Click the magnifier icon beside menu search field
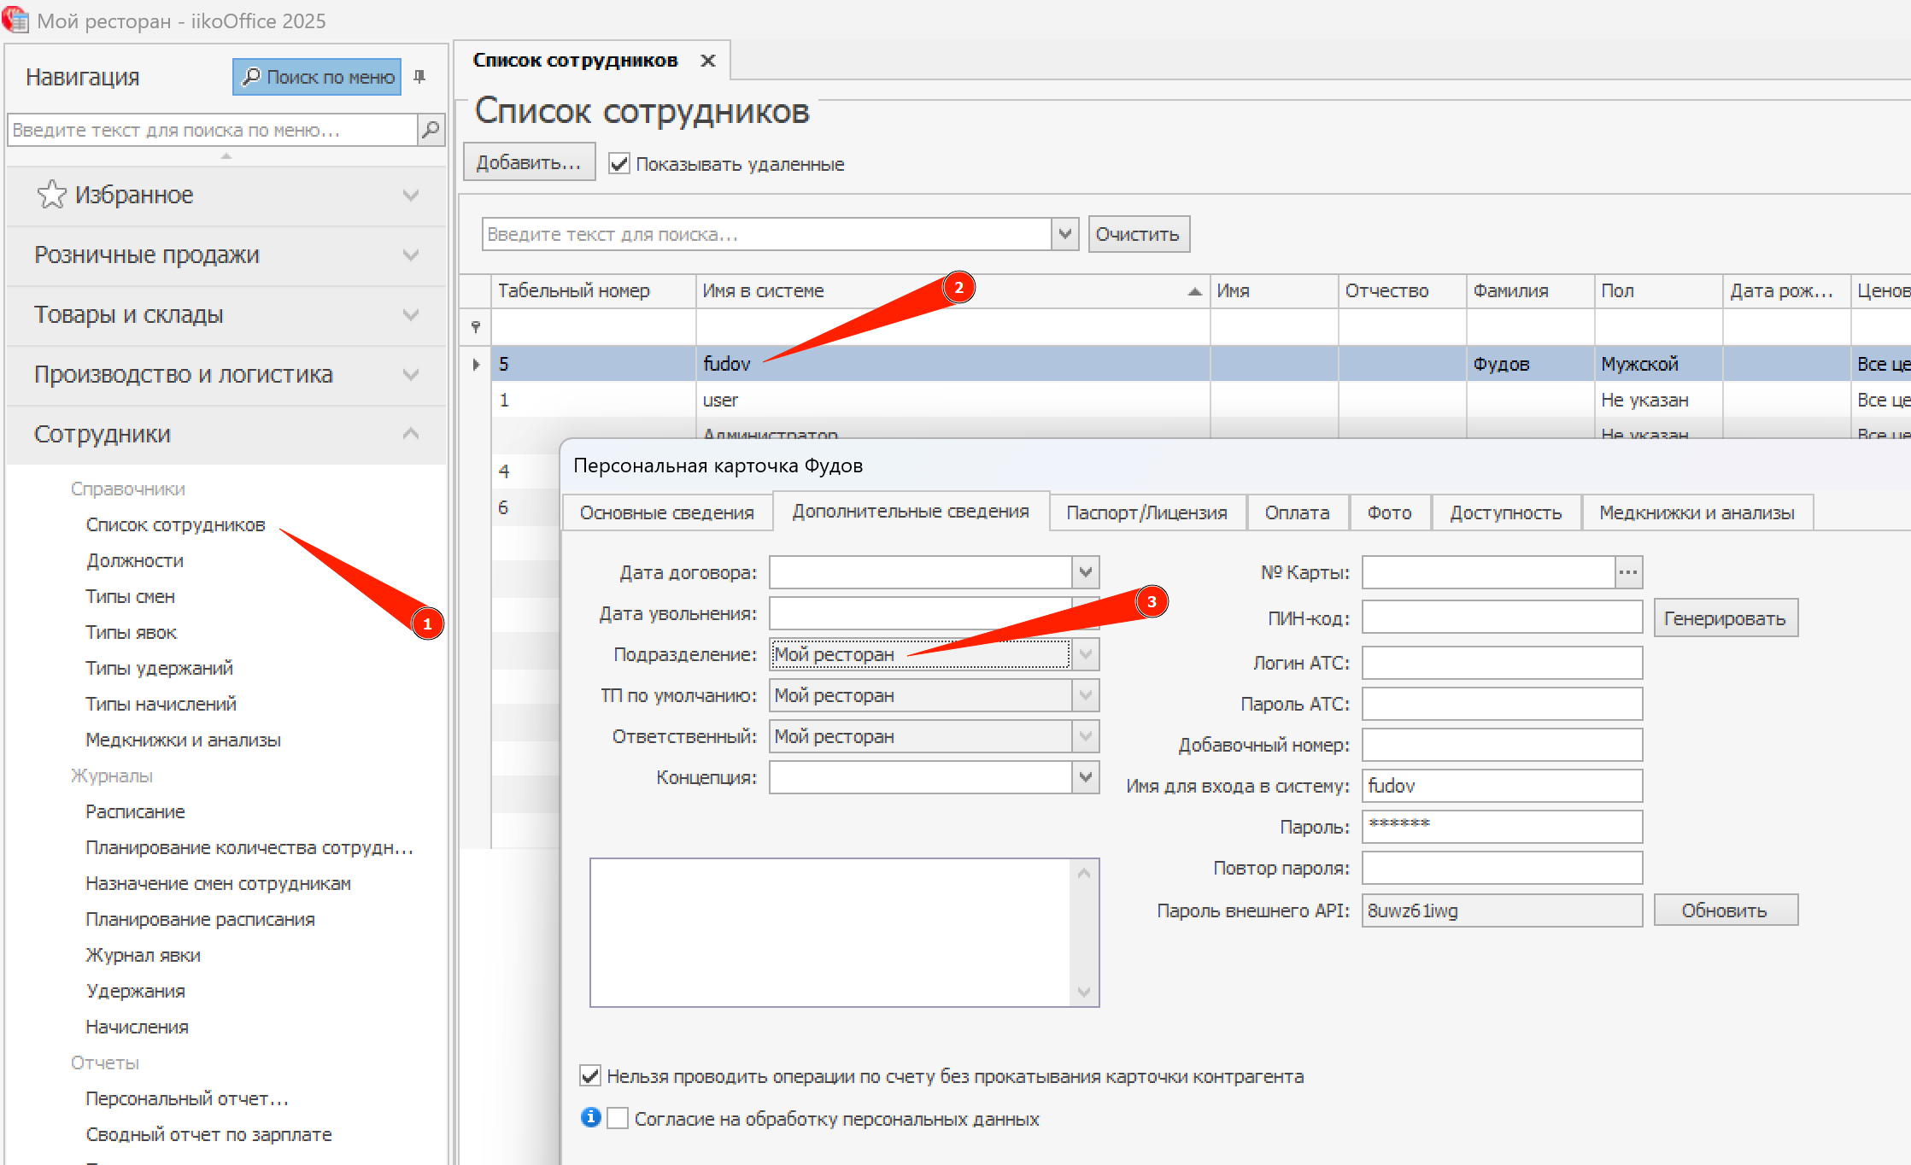Screen dimensions: 1911x1165 pos(431,130)
